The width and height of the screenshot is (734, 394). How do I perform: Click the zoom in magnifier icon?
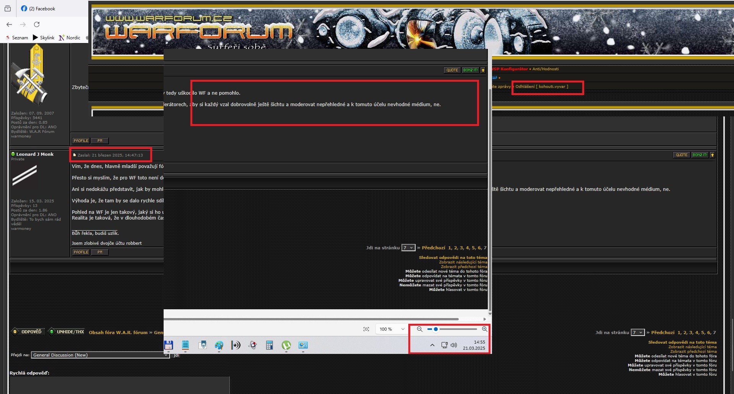(x=484, y=329)
